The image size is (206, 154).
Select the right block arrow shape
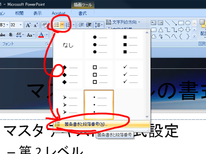(x=181, y=30)
